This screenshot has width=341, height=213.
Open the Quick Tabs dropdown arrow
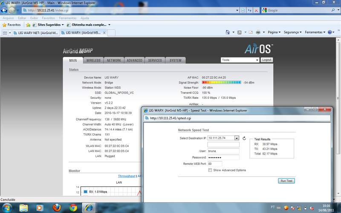coord(10,33)
